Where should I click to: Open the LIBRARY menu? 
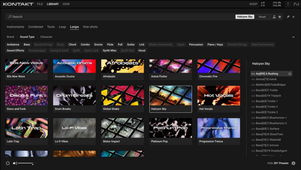[x=53, y=4]
